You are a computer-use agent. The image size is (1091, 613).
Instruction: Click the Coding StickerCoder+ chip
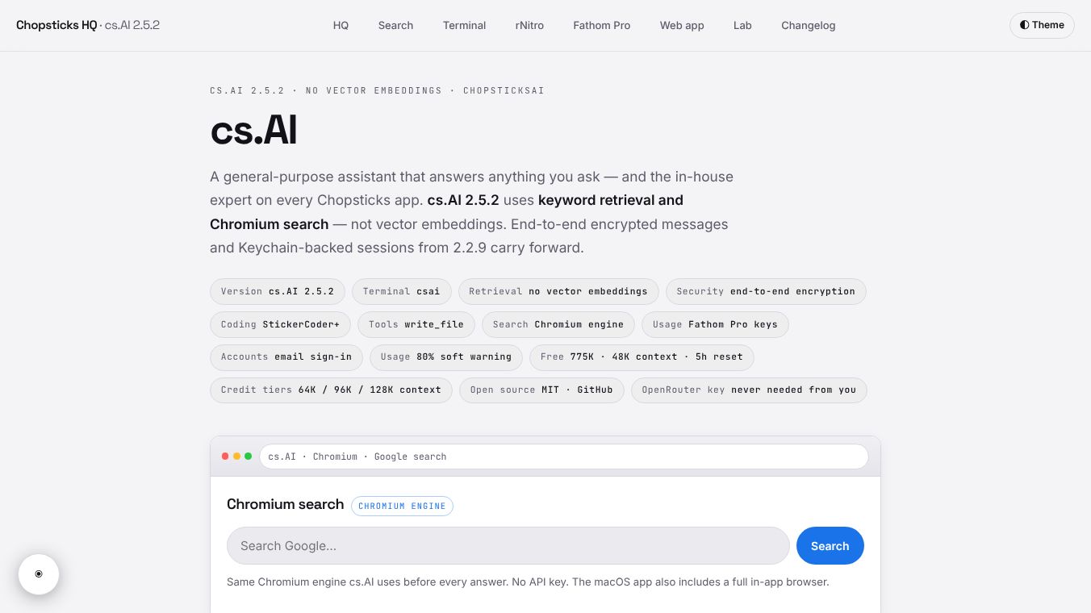(x=280, y=324)
